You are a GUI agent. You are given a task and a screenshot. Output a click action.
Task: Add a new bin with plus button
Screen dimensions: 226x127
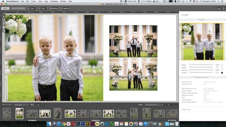pos(43,105)
